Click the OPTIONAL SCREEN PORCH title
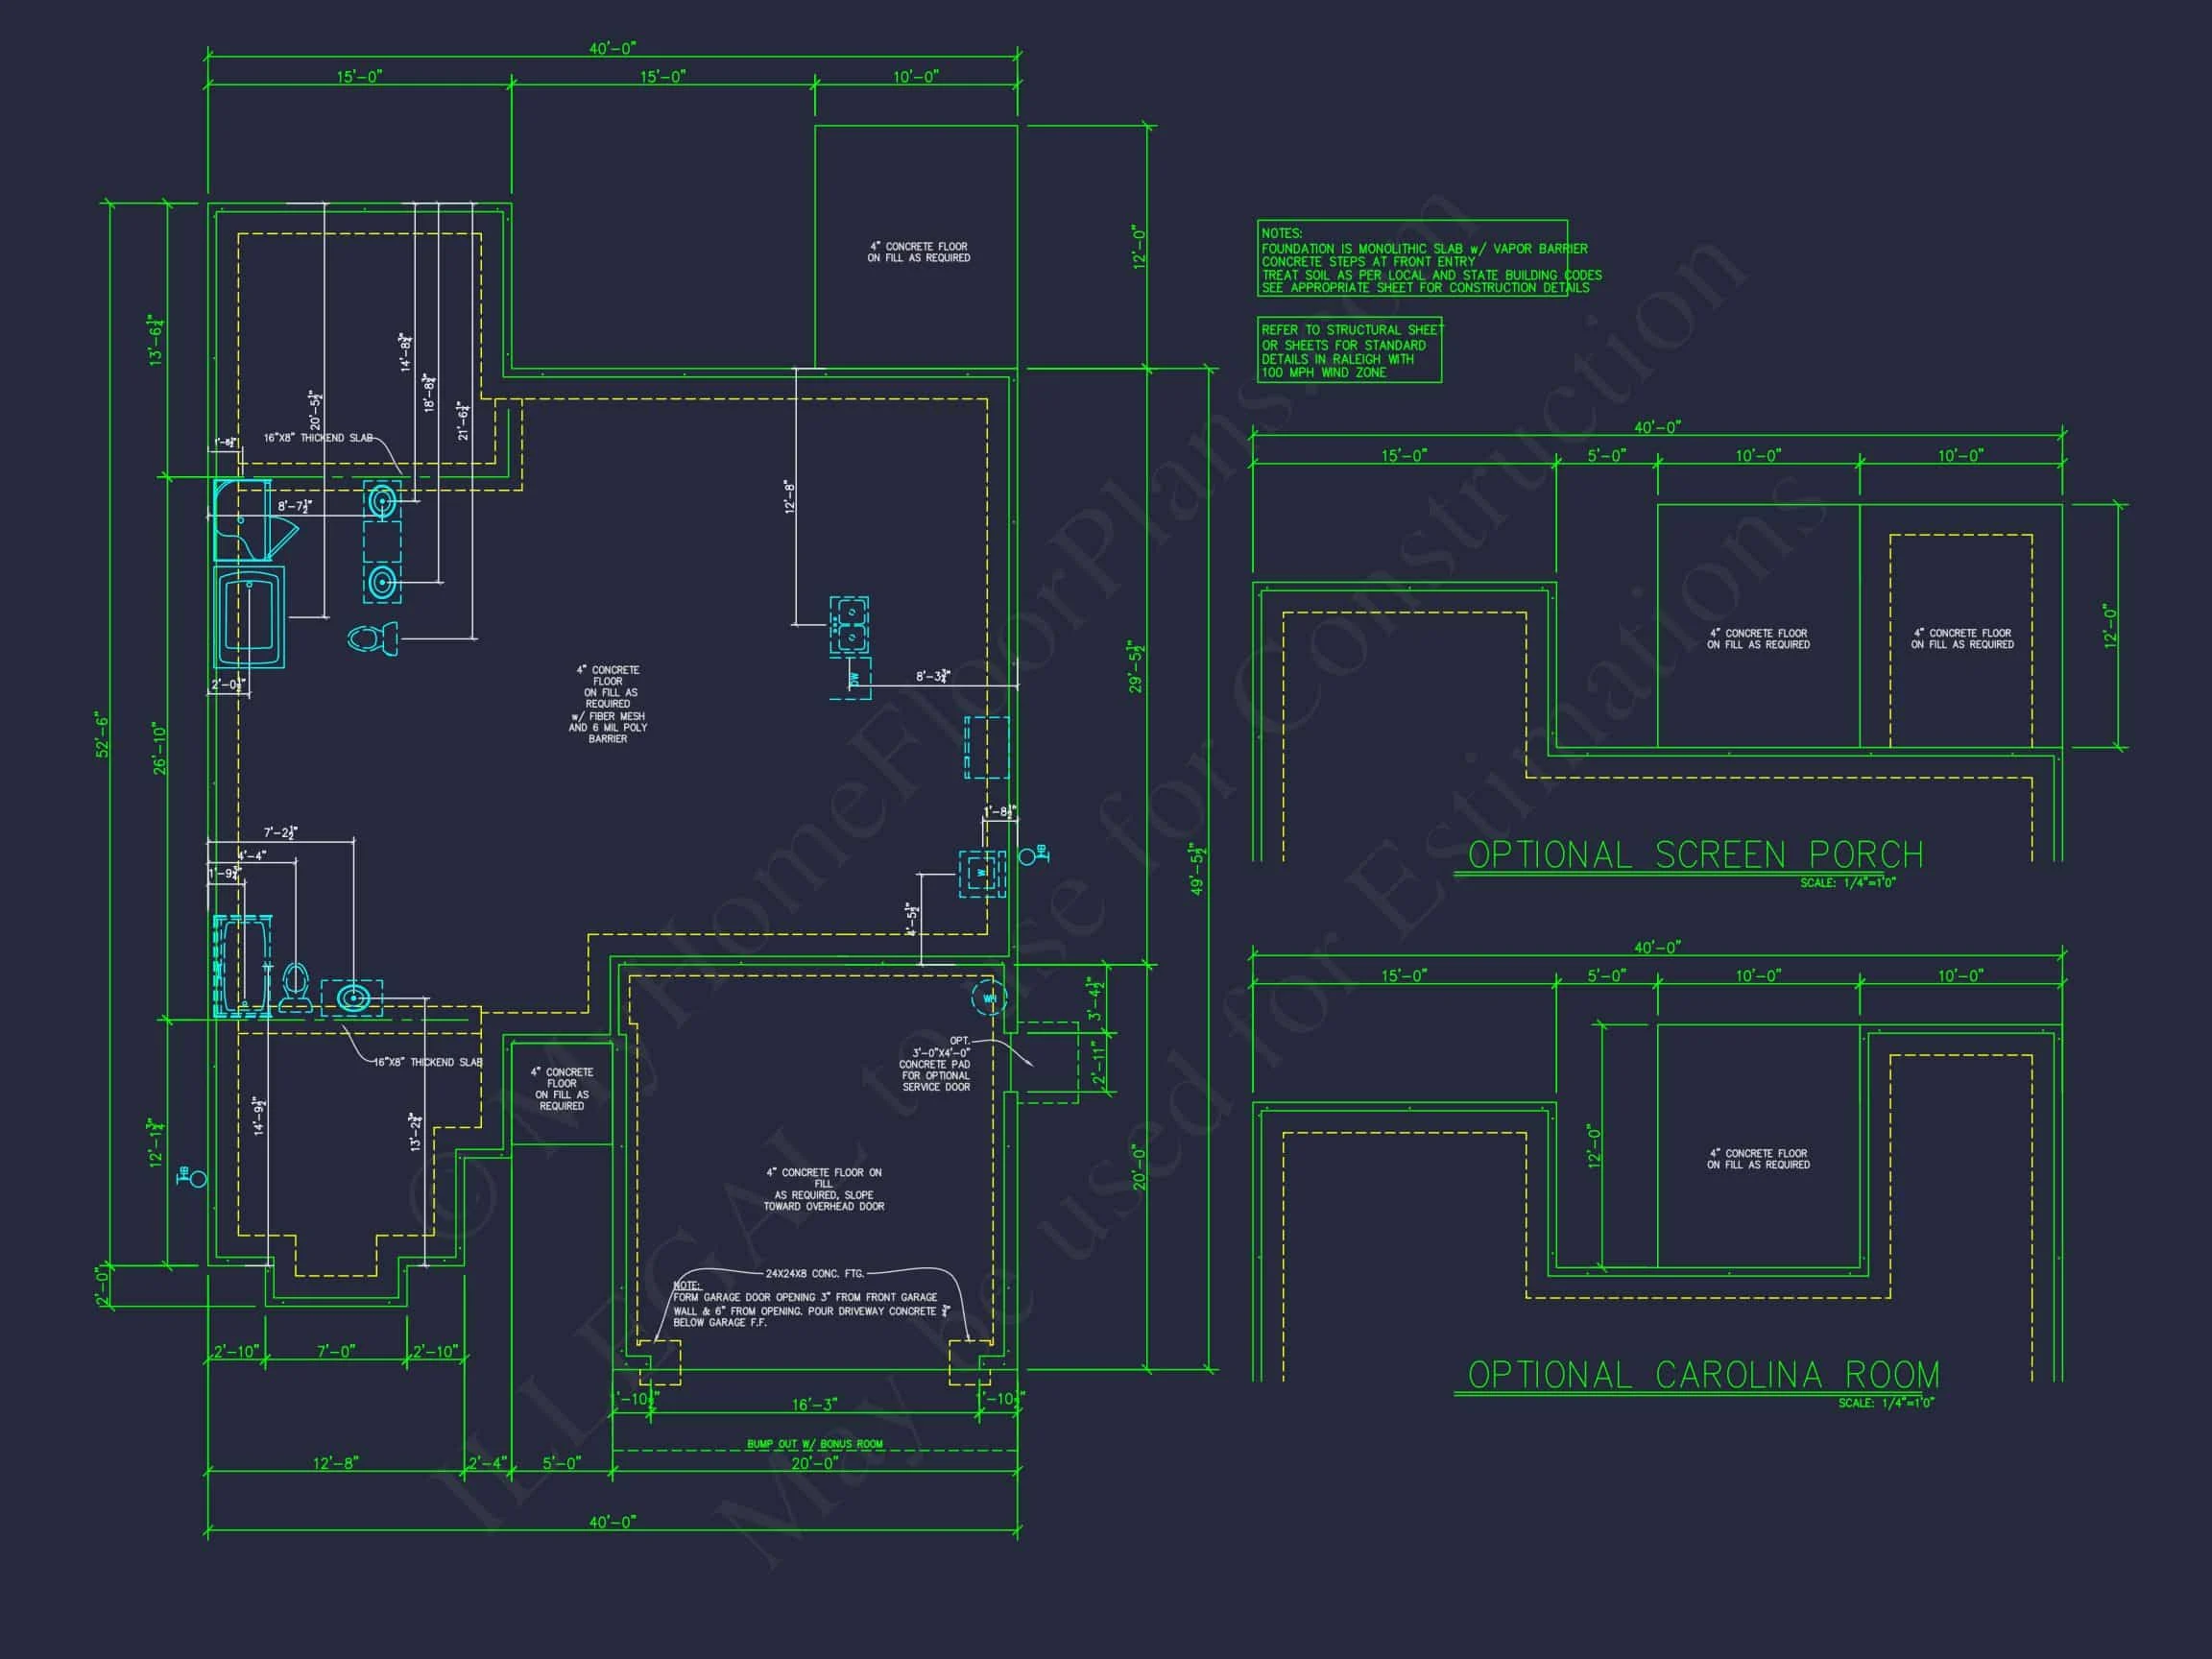Screen dimensions: 2212x1659 pyautogui.click(x=1695, y=855)
